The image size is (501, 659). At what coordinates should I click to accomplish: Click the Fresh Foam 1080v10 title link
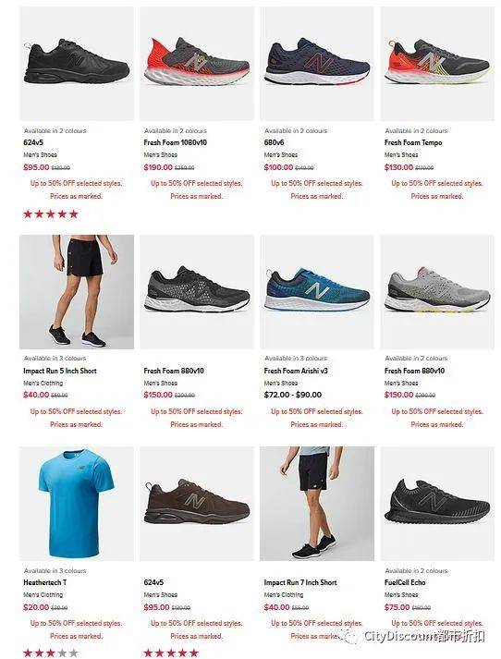176,142
